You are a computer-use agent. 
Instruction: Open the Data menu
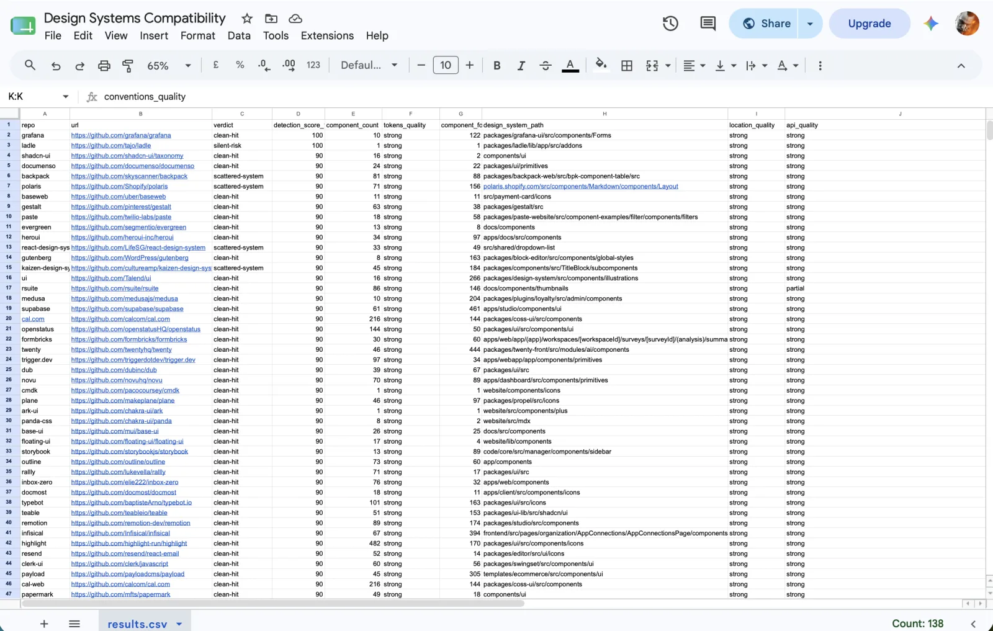click(239, 36)
